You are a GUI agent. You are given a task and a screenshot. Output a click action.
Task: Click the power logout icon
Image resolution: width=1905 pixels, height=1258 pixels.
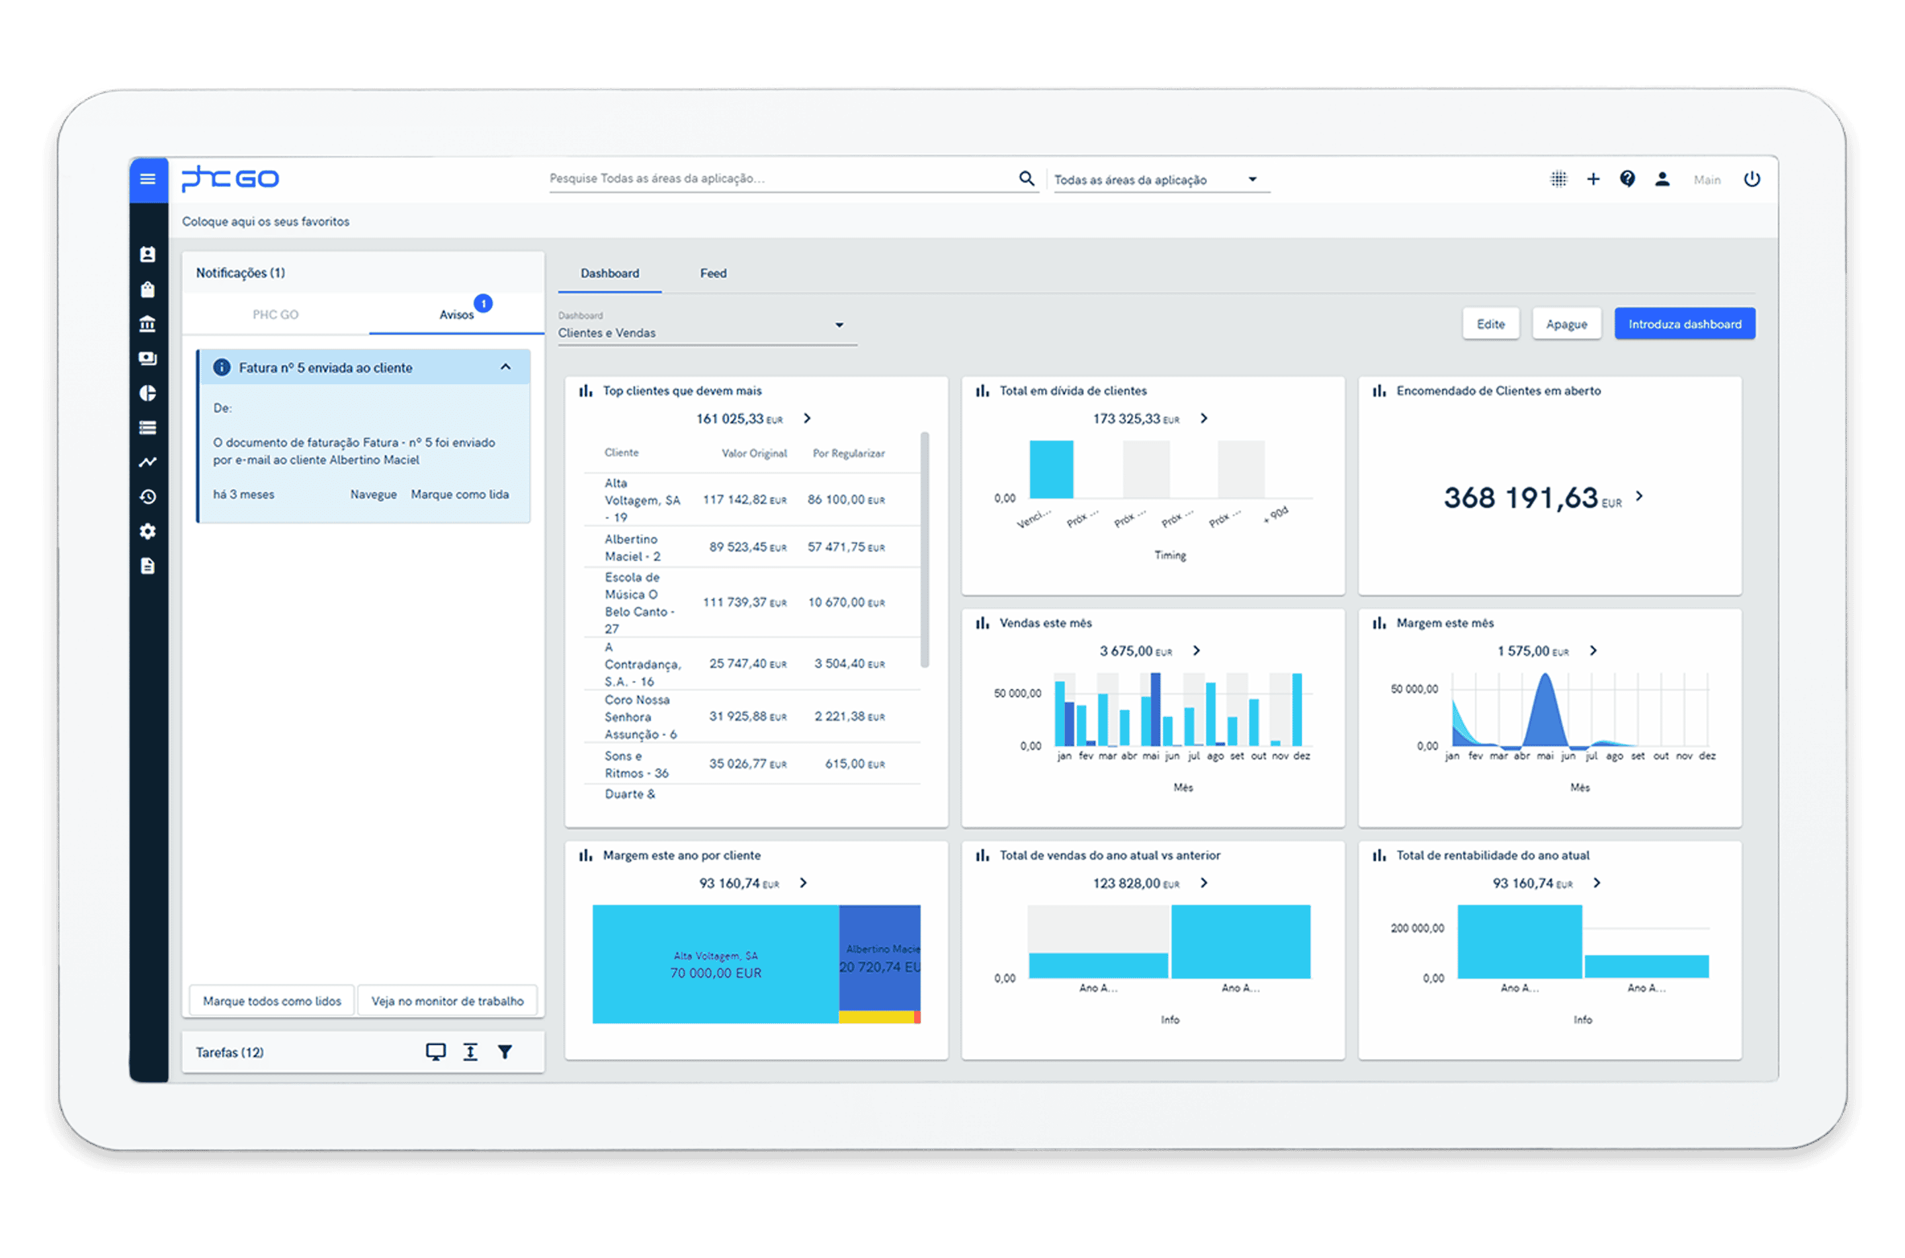point(1752,179)
